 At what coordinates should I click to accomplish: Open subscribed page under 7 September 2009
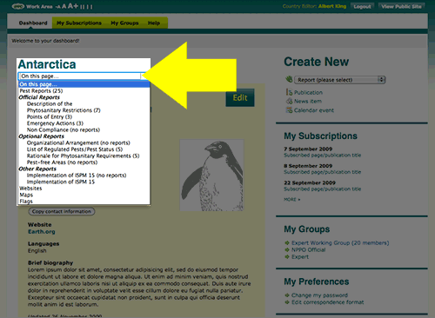pyautogui.click(x=323, y=156)
